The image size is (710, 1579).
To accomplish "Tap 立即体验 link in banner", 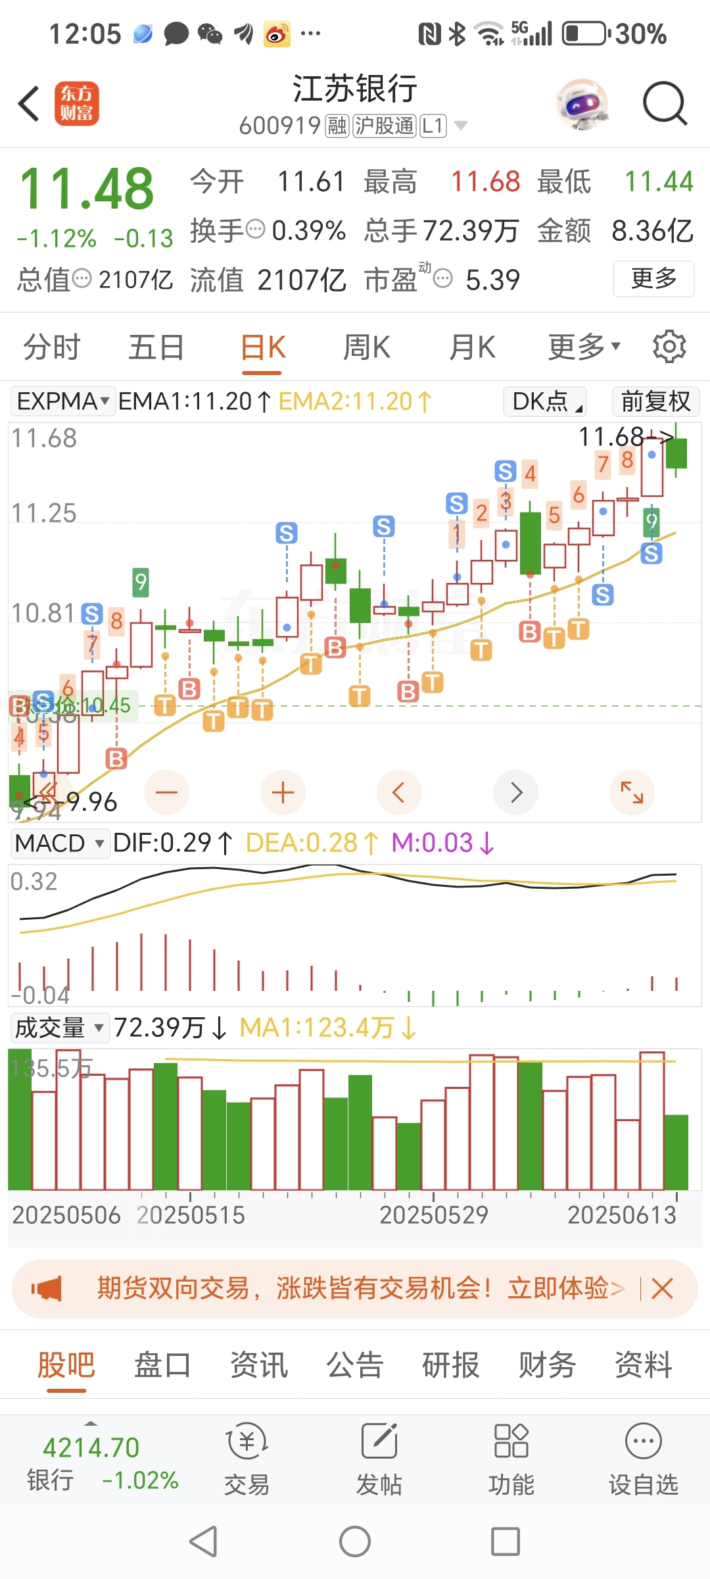I will click(x=565, y=1288).
